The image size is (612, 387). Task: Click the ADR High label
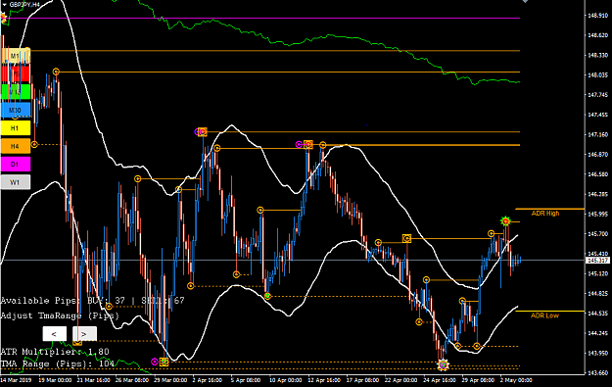[x=544, y=214]
